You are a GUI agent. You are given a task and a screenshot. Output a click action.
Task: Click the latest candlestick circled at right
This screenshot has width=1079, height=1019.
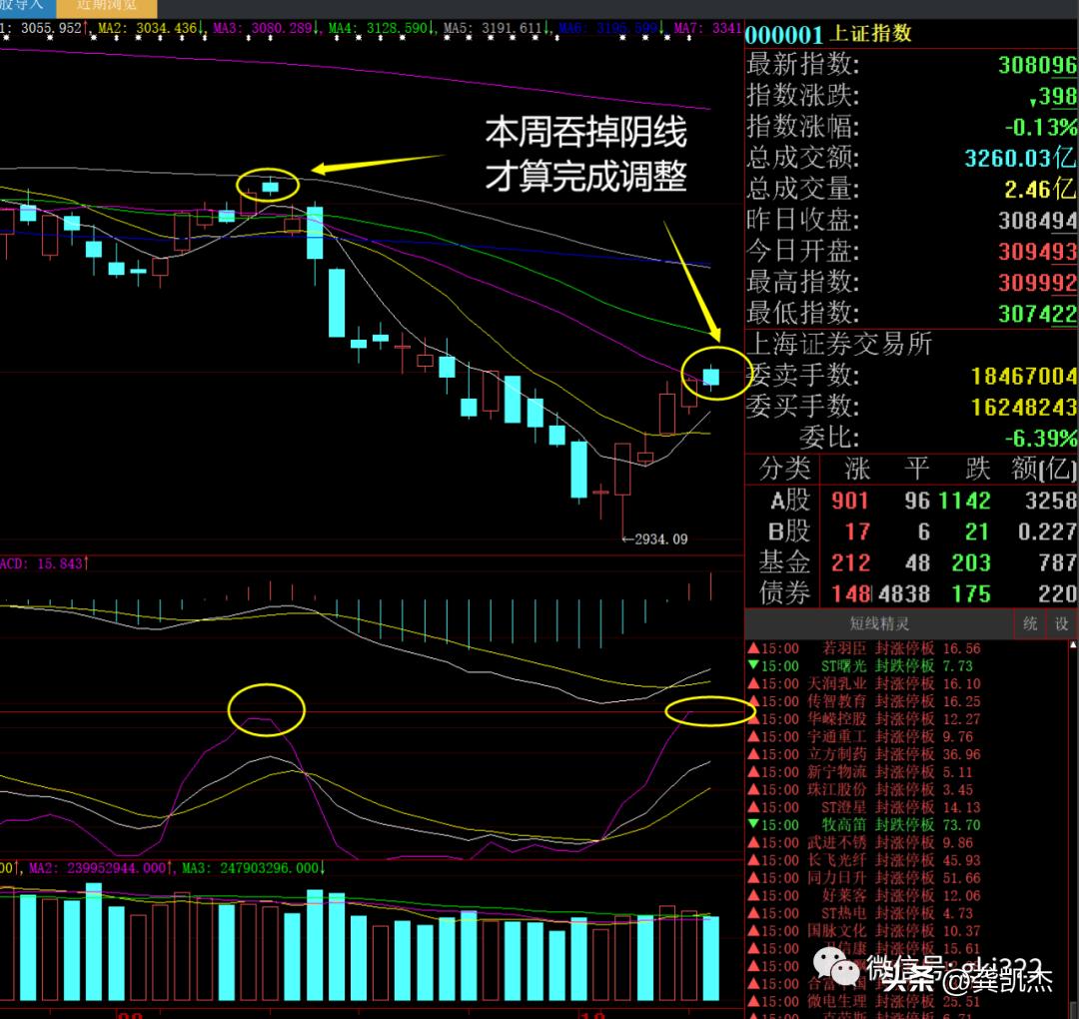(712, 376)
